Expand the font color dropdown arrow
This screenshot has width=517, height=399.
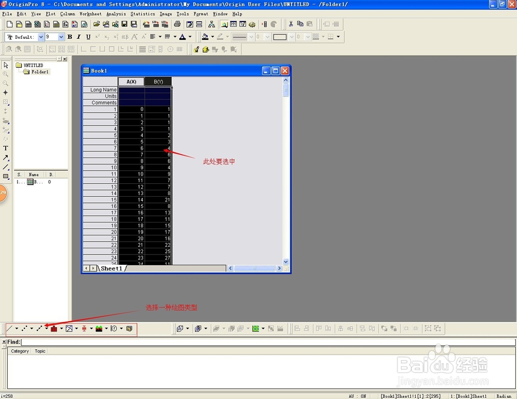click(190, 37)
